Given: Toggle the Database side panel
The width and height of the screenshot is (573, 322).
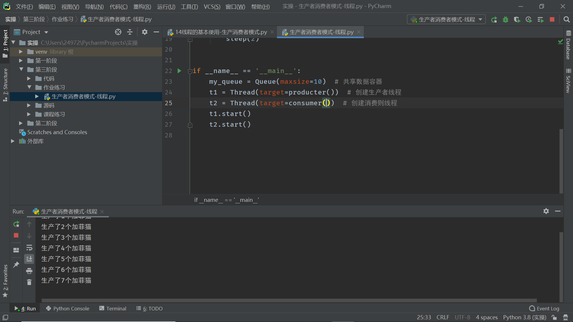Looking at the screenshot, I should [568, 45].
